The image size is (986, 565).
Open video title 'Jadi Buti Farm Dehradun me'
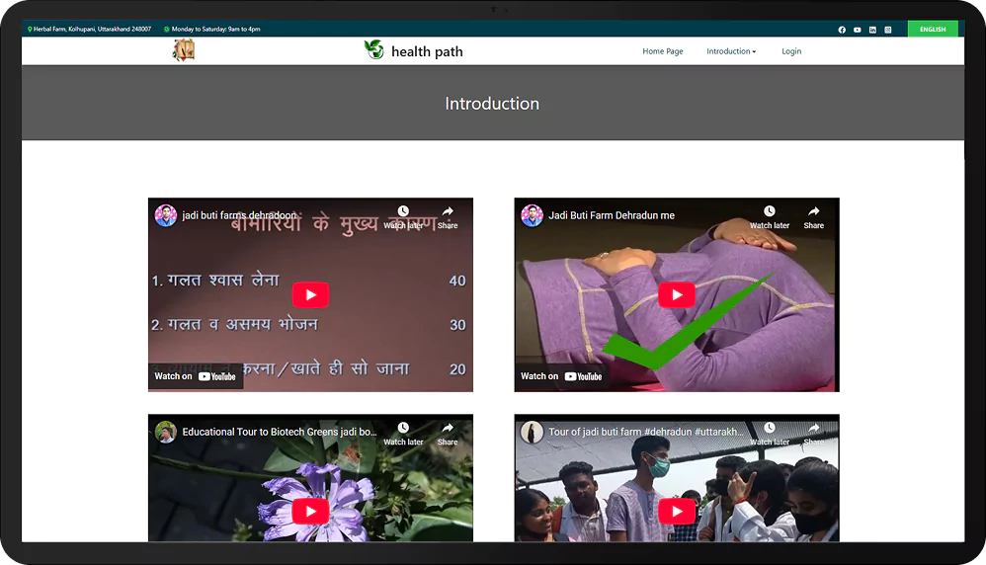point(612,215)
